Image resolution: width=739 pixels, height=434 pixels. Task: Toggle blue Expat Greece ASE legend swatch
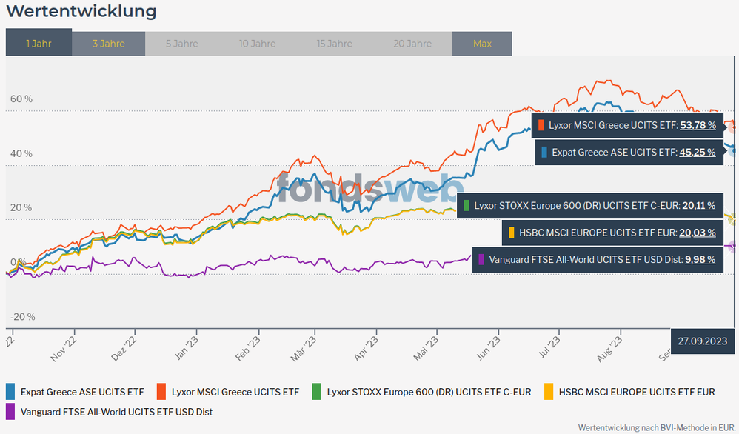pyautogui.click(x=10, y=391)
